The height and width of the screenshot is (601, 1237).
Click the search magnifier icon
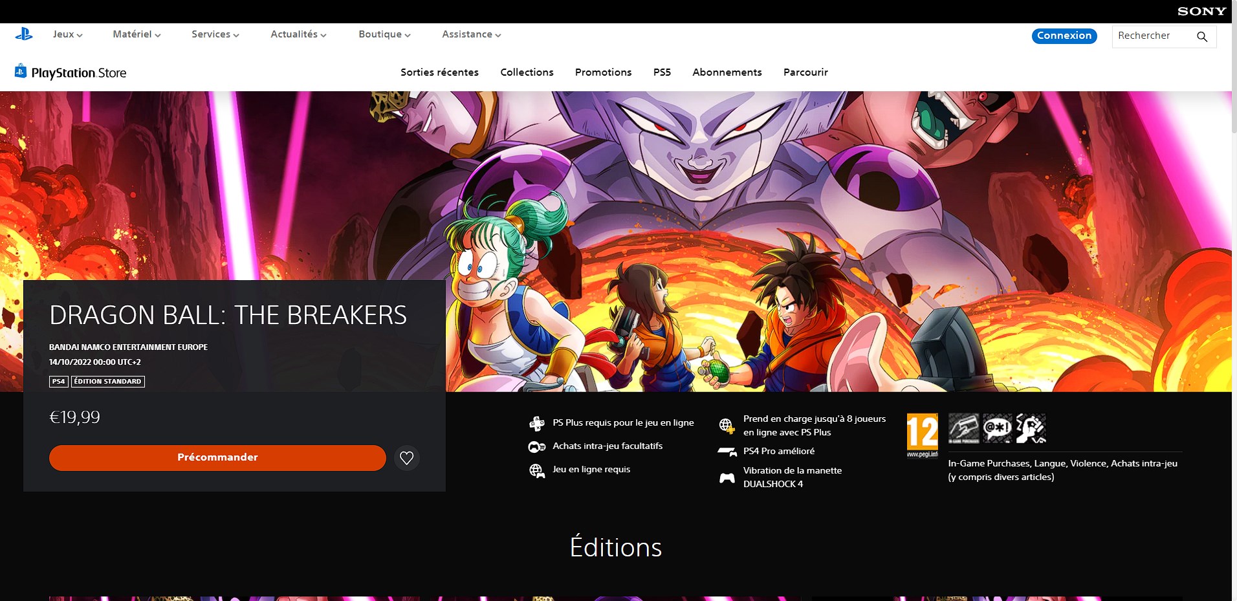coord(1201,36)
